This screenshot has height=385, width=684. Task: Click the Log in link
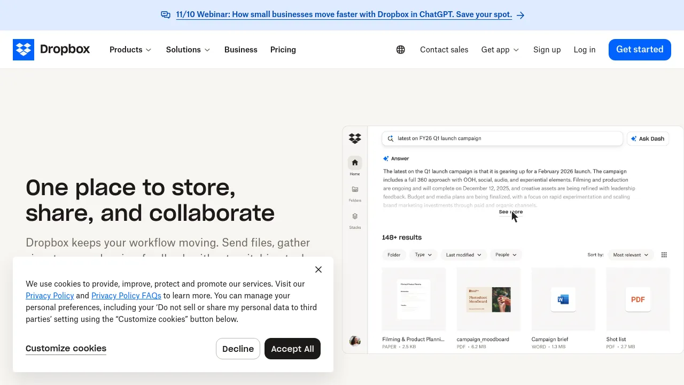pos(585,50)
